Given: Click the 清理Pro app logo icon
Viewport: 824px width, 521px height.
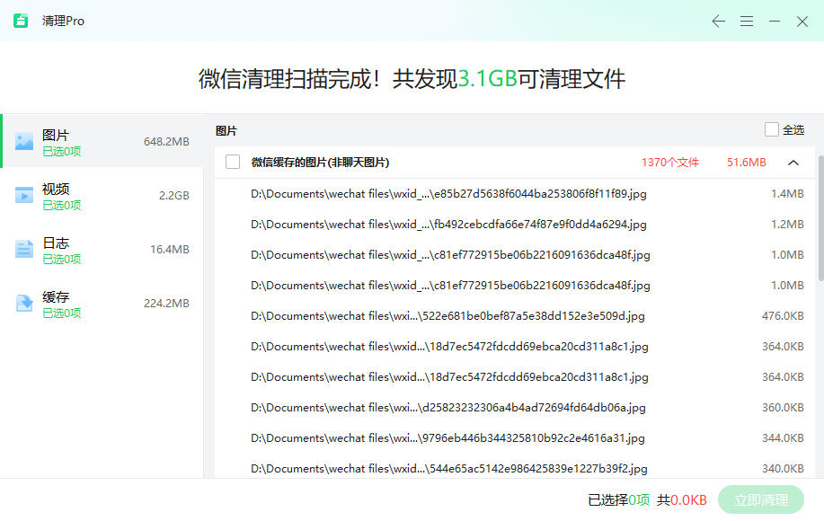Looking at the screenshot, I should 21,21.
